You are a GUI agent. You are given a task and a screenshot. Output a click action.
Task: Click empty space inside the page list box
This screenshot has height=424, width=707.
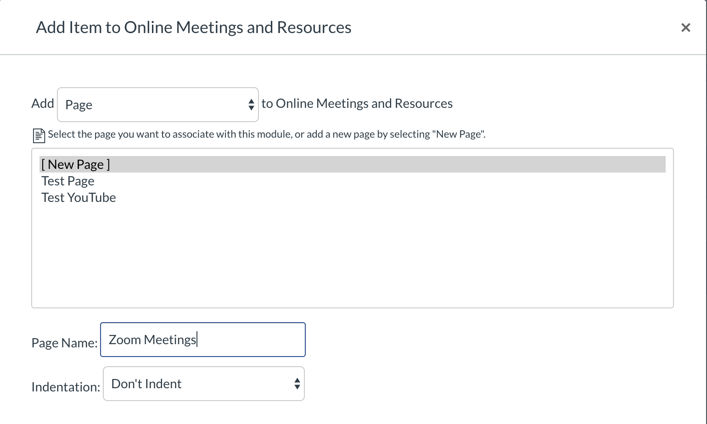click(x=352, y=257)
